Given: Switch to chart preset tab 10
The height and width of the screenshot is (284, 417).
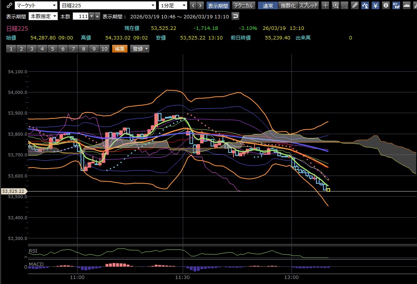Looking at the screenshot, I should click(x=104, y=49).
